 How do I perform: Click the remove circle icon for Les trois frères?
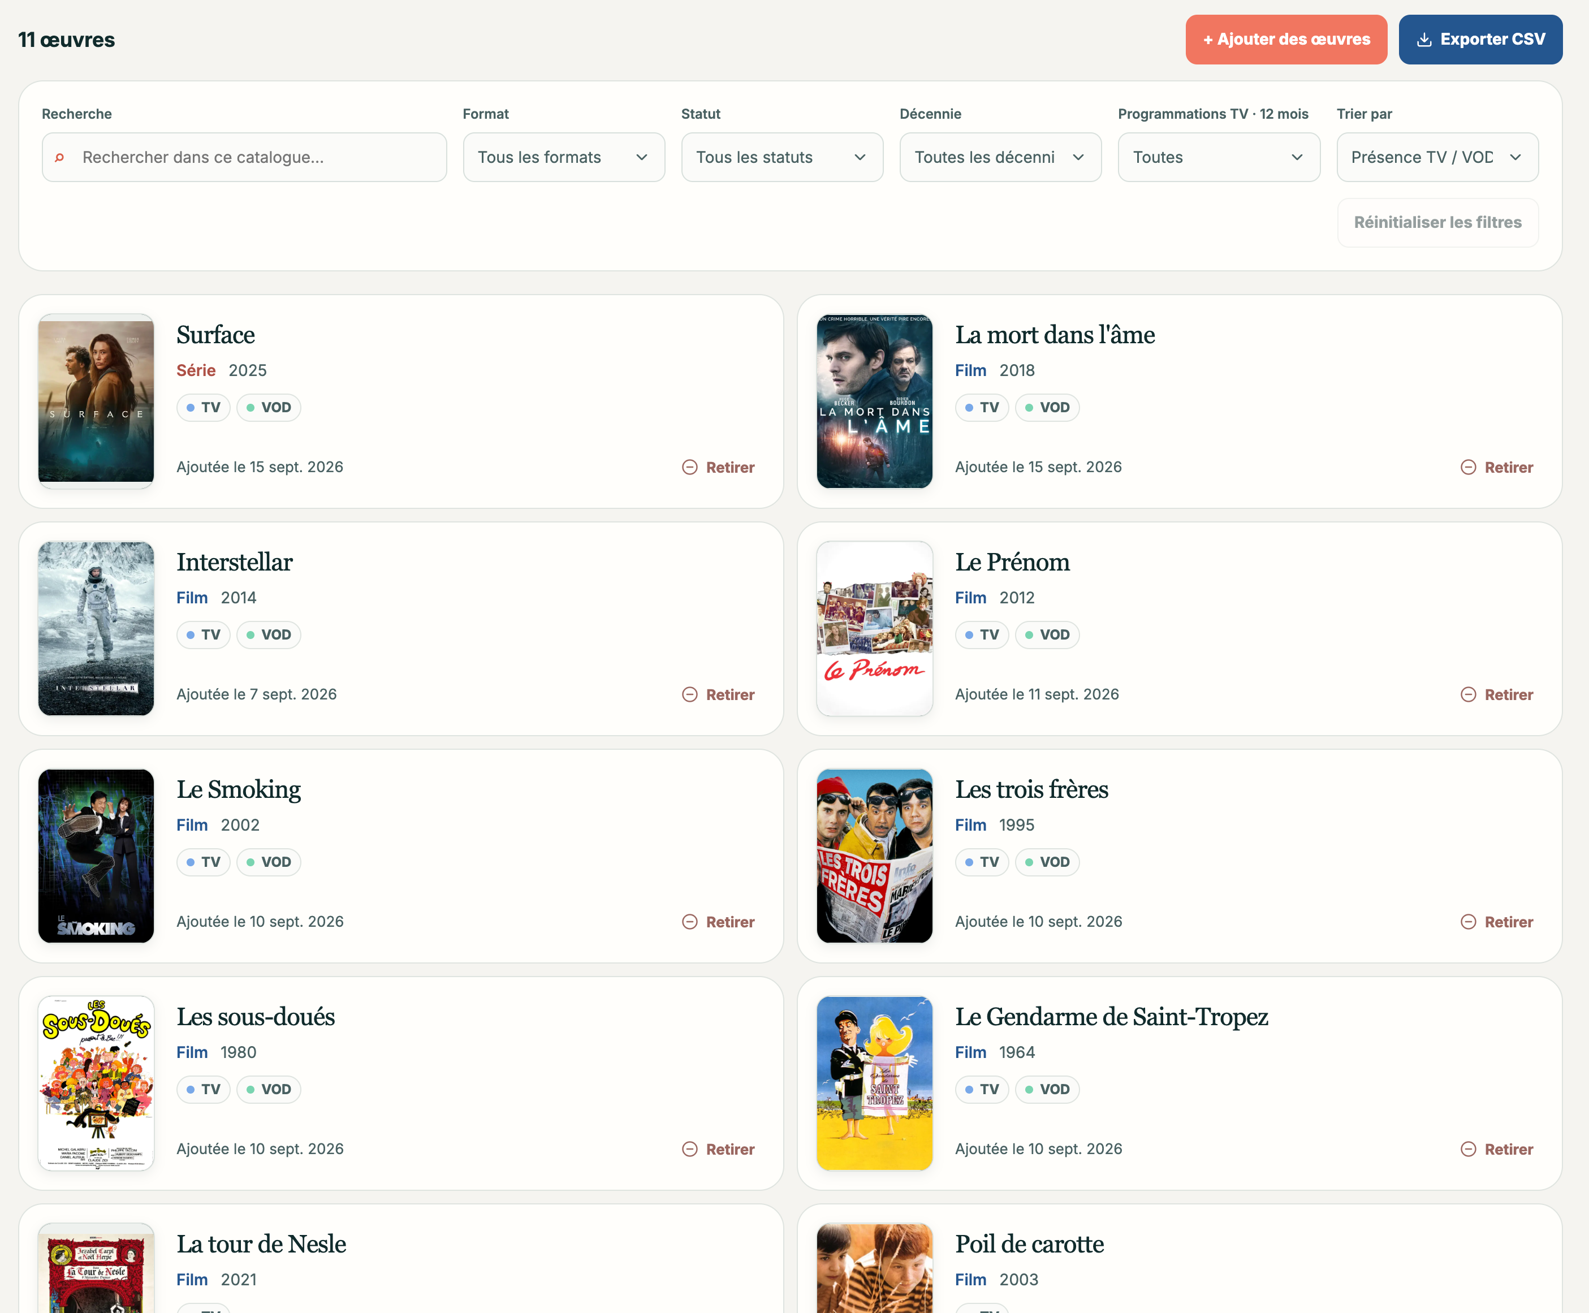(1468, 922)
